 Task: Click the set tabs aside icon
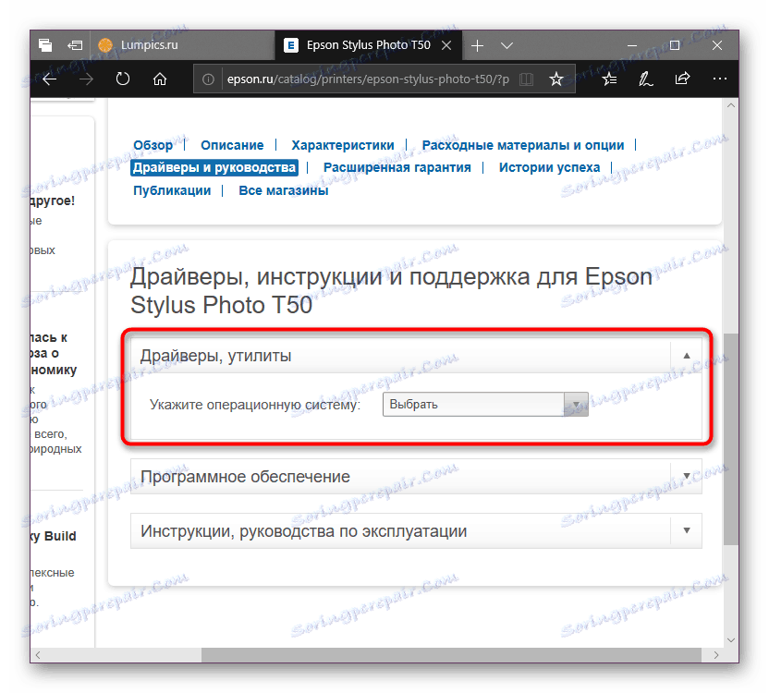75,45
